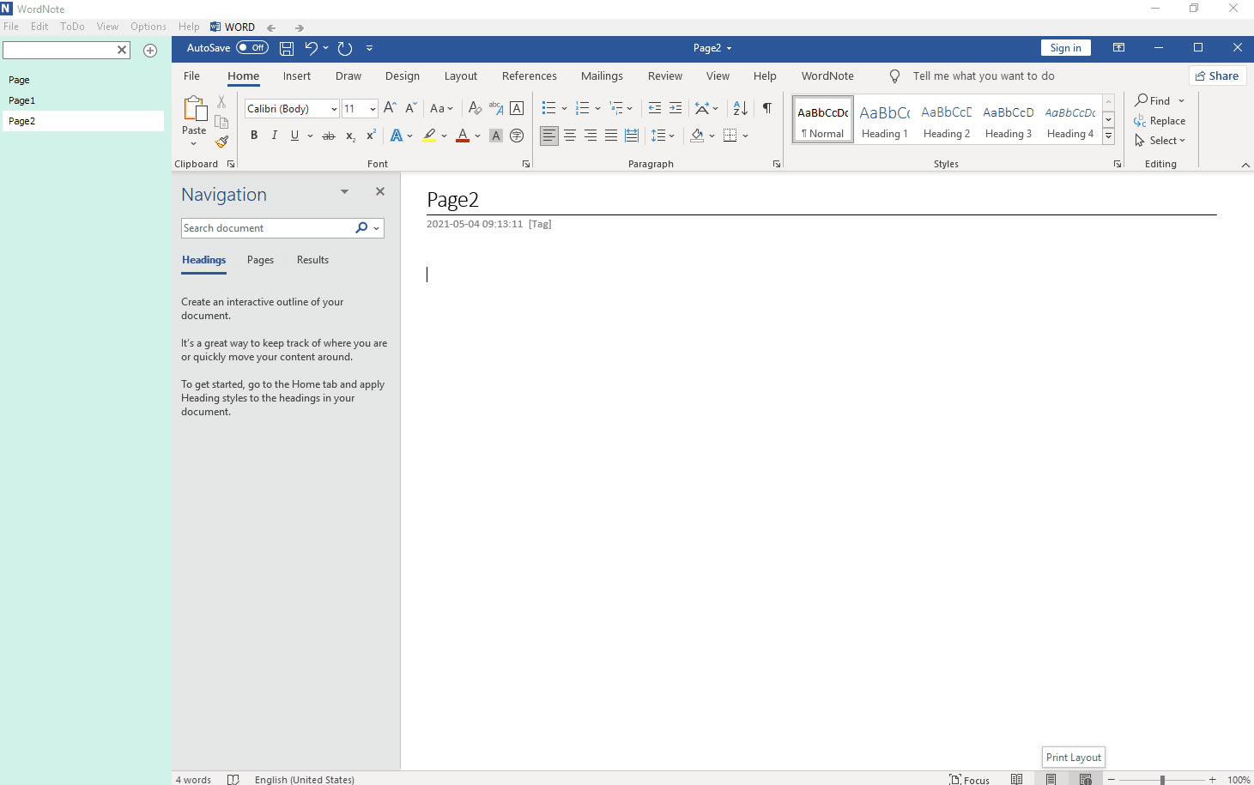Screen dimensions: 1254x785
Task: Apply subscript formatting
Action: [x=349, y=136]
